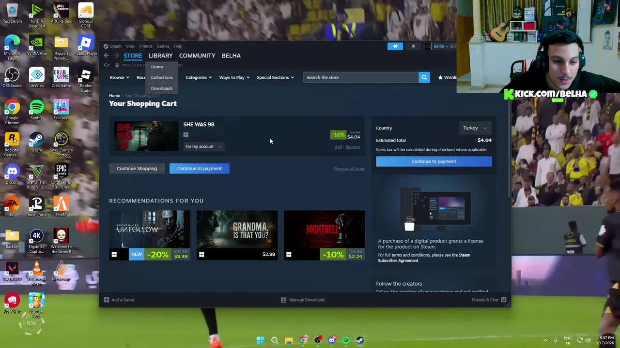Image resolution: width=620 pixels, height=348 pixels.
Task: Click Continue to payment in summary panel
Action: point(434,161)
